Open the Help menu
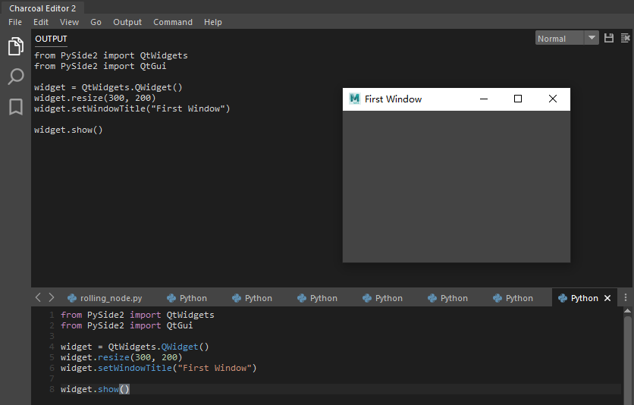634x405 pixels. 212,22
